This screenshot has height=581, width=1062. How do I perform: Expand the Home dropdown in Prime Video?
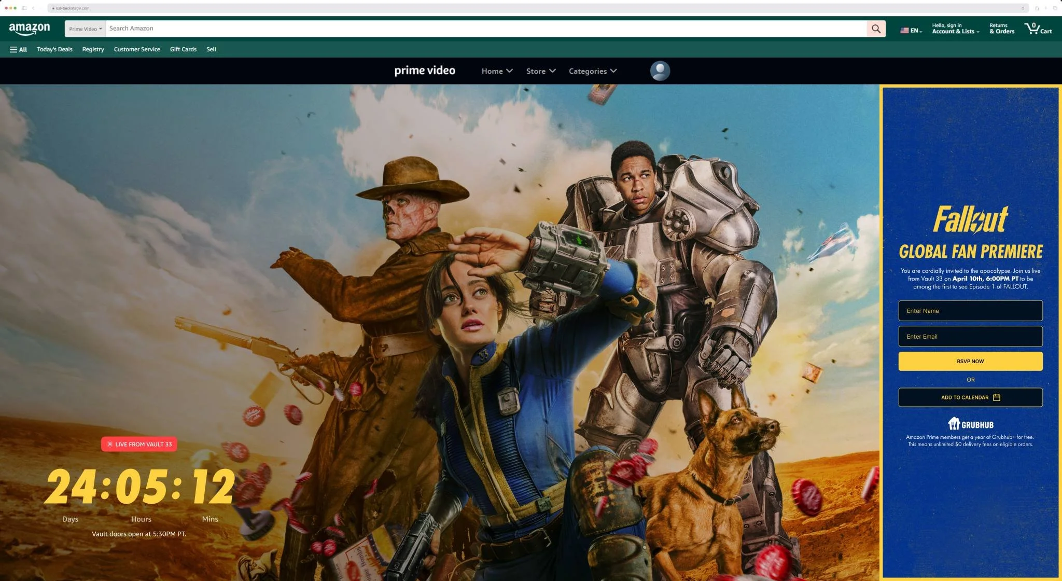497,71
